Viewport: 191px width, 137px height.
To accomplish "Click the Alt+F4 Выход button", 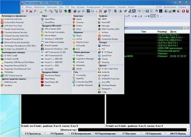I will point(178,134).
